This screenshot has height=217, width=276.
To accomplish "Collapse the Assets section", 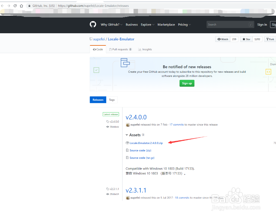I will point(135,135).
